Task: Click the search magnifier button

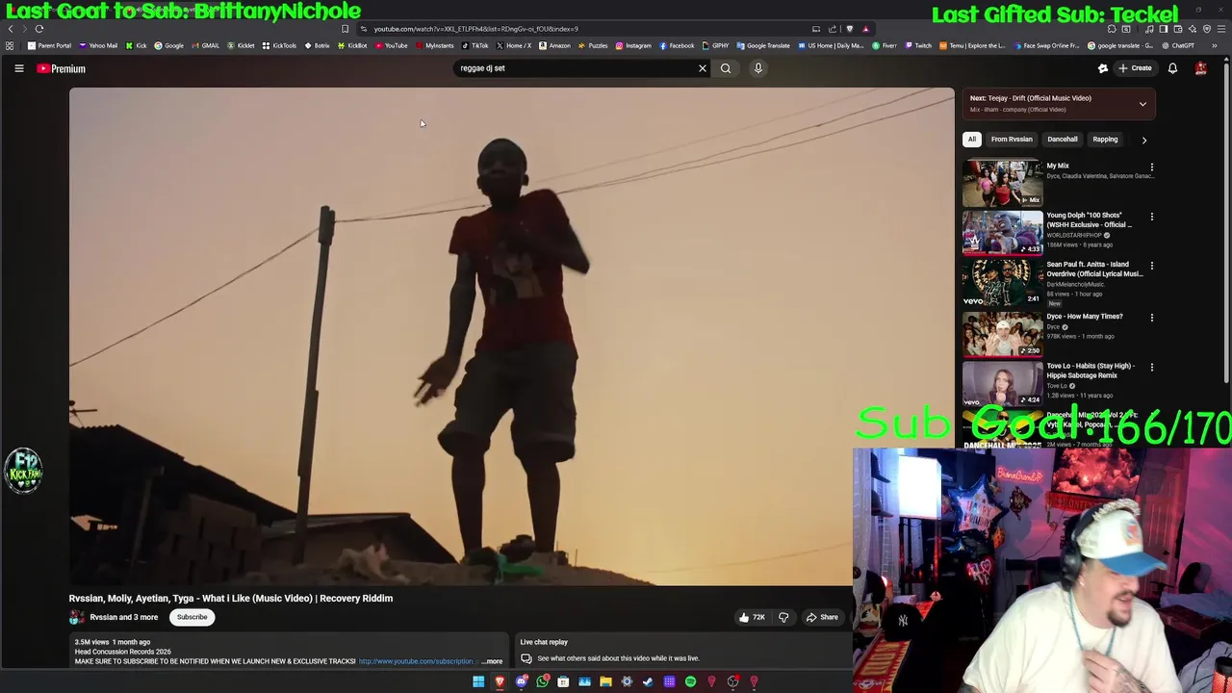Action: click(726, 68)
